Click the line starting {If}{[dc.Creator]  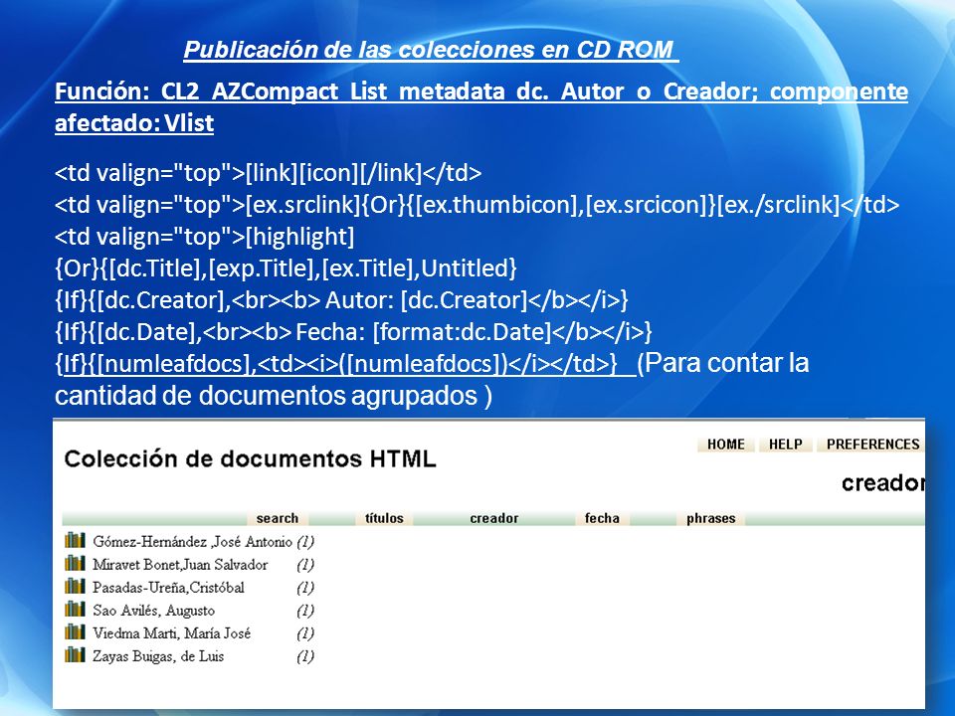click(341, 300)
